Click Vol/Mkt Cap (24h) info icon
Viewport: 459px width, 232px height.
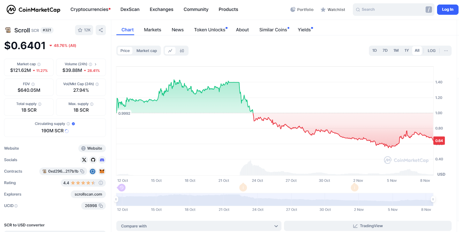click(97, 84)
